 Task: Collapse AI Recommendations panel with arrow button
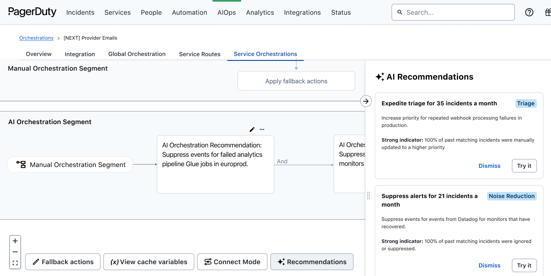(x=366, y=101)
